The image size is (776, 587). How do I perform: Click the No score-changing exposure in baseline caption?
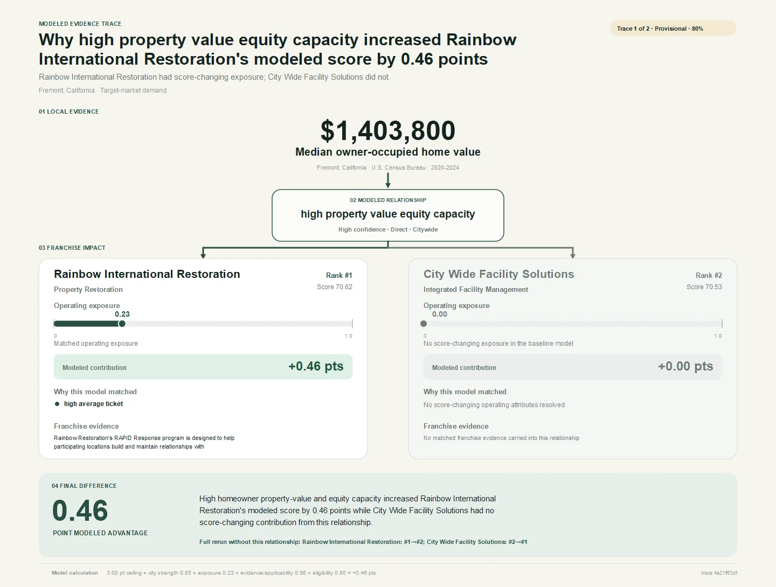click(x=498, y=344)
